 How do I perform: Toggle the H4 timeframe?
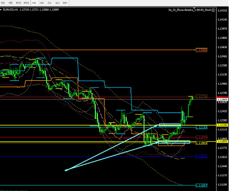pyautogui.click(x=41, y=3)
